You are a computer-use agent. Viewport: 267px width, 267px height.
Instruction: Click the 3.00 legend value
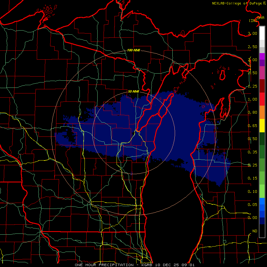coord(252,33)
